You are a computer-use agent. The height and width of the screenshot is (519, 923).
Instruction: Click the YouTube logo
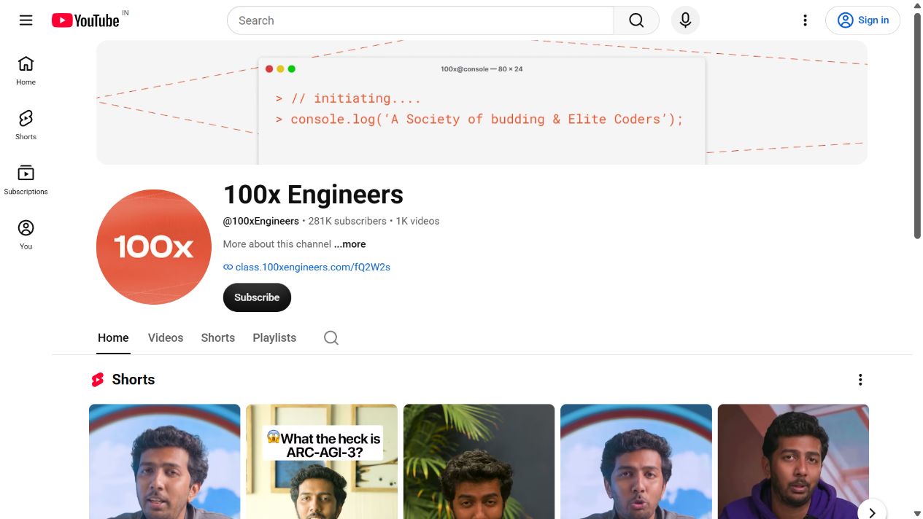[x=85, y=20]
